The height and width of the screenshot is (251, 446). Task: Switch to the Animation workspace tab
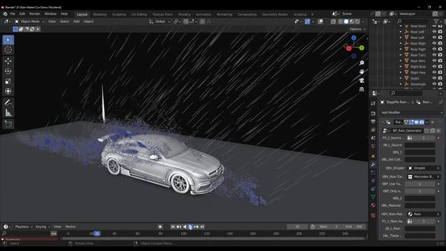203,15
